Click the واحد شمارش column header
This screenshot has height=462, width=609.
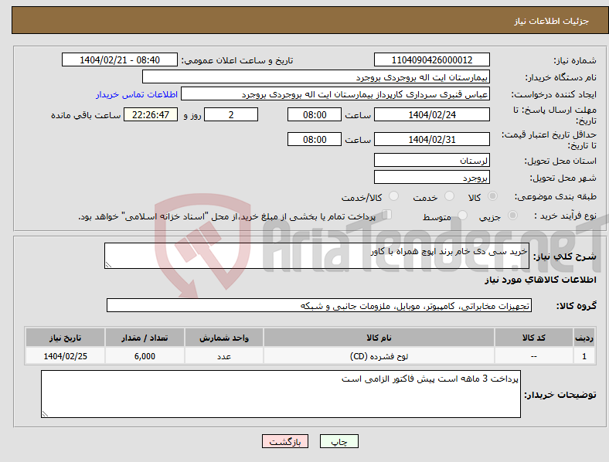[224, 338]
